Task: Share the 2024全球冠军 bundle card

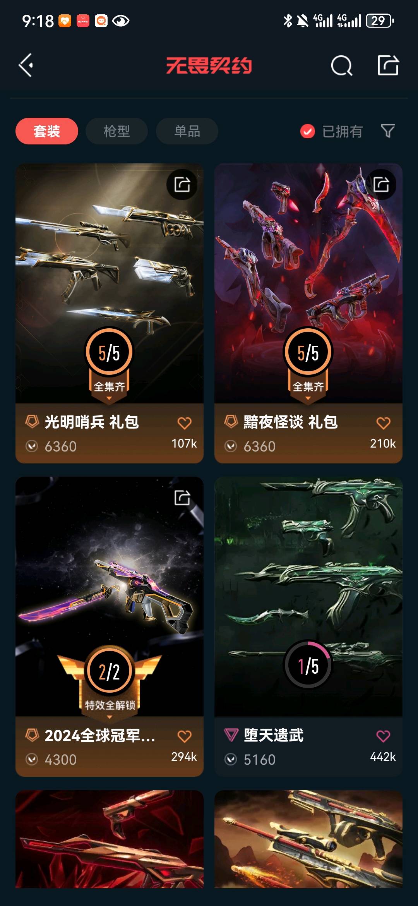Action: (182, 498)
